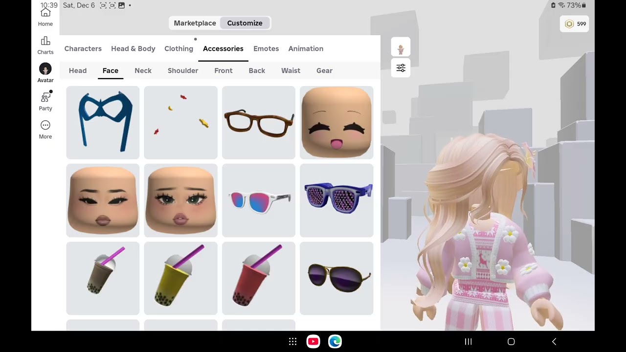
Task: Tap the Wi-Fi status icon
Action: [561, 5]
